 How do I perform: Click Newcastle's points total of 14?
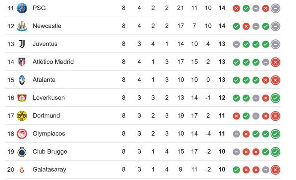tap(222, 26)
